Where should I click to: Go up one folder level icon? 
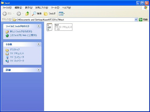coord(27,14)
